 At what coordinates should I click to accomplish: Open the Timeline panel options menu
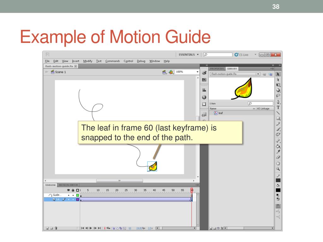197,185
